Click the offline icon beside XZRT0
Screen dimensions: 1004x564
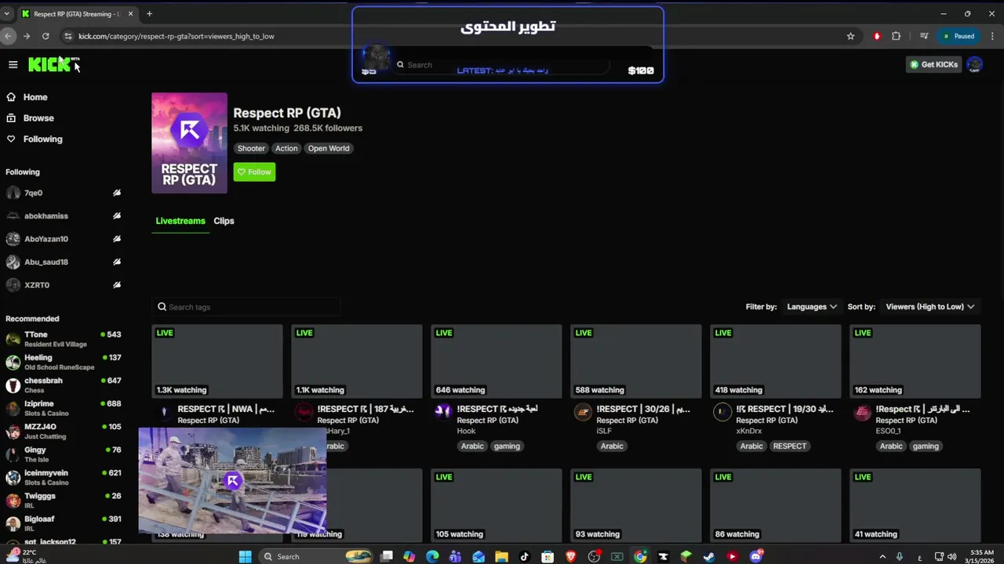(117, 285)
